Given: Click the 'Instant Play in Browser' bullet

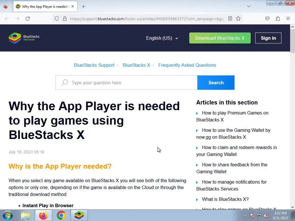Looking at the screenshot, I should click(48, 205).
